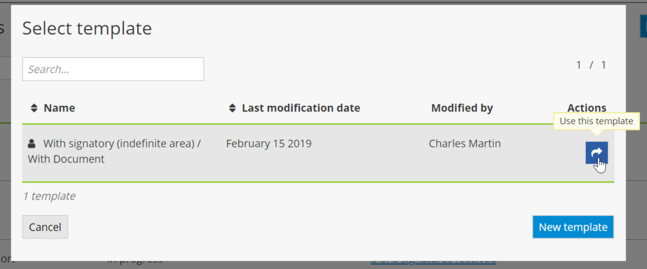The height and width of the screenshot is (269, 647).
Task: Click the Select template dialog title
Action: [87, 28]
